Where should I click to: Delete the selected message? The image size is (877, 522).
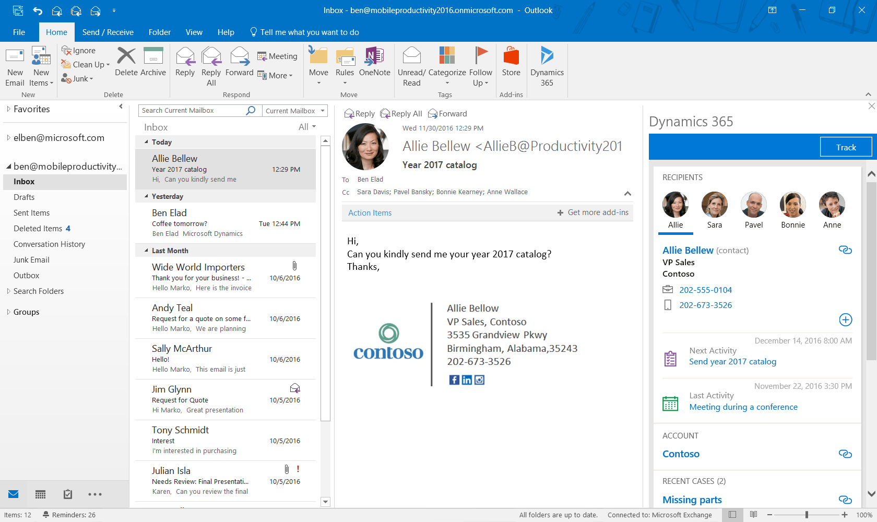click(x=126, y=62)
